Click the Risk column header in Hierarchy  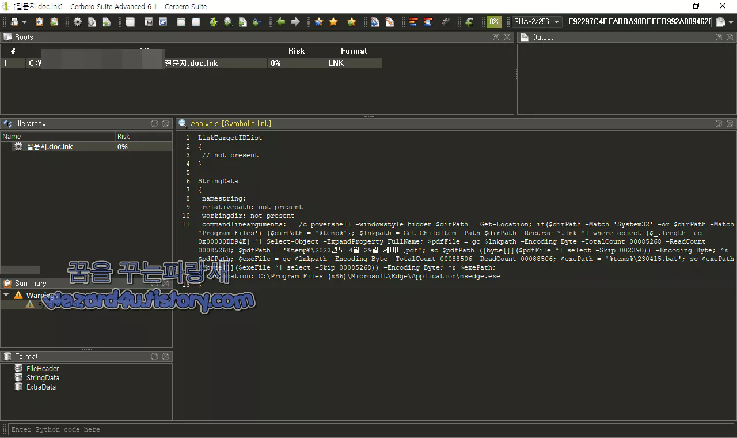click(143, 137)
